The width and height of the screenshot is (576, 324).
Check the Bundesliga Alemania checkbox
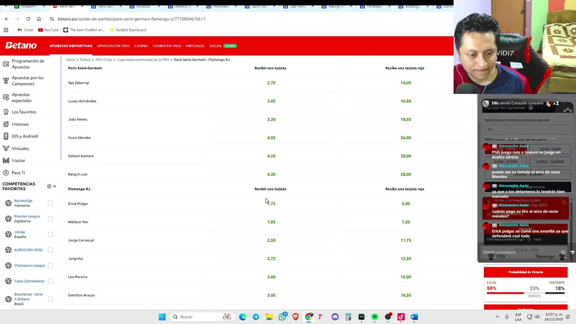click(x=50, y=203)
